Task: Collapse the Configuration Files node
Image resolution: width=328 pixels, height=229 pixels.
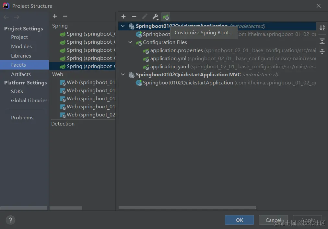Action: tap(130, 42)
